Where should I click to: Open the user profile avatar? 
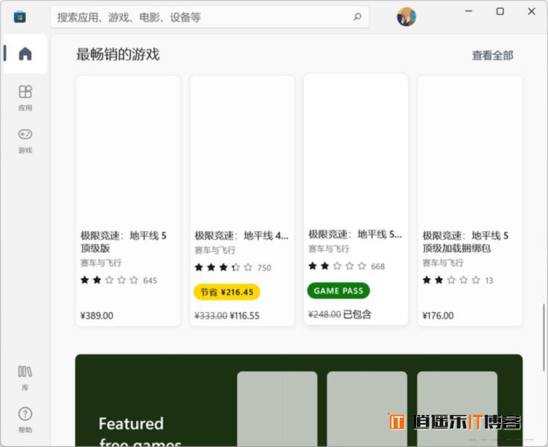click(x=406, y=17)
